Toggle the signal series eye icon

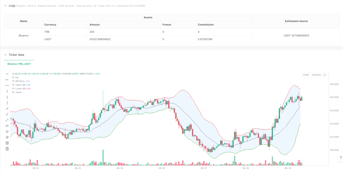pyautogui.click(x=13, y=92)
